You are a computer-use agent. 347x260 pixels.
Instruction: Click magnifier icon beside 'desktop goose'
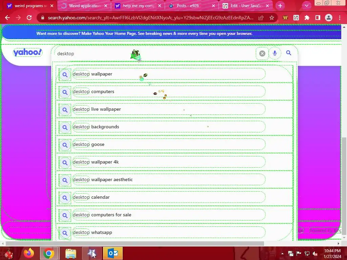click(65, 145)
